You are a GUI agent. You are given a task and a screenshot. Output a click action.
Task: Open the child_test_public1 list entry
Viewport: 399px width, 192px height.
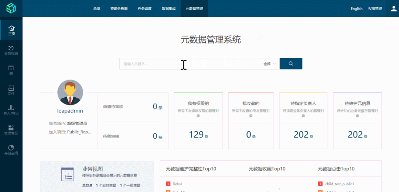[340, 184]
